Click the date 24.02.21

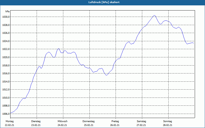(x=62, y=125)
